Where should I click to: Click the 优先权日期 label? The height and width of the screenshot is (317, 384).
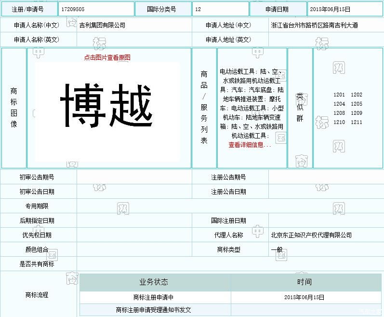click(x=37, y=235)
